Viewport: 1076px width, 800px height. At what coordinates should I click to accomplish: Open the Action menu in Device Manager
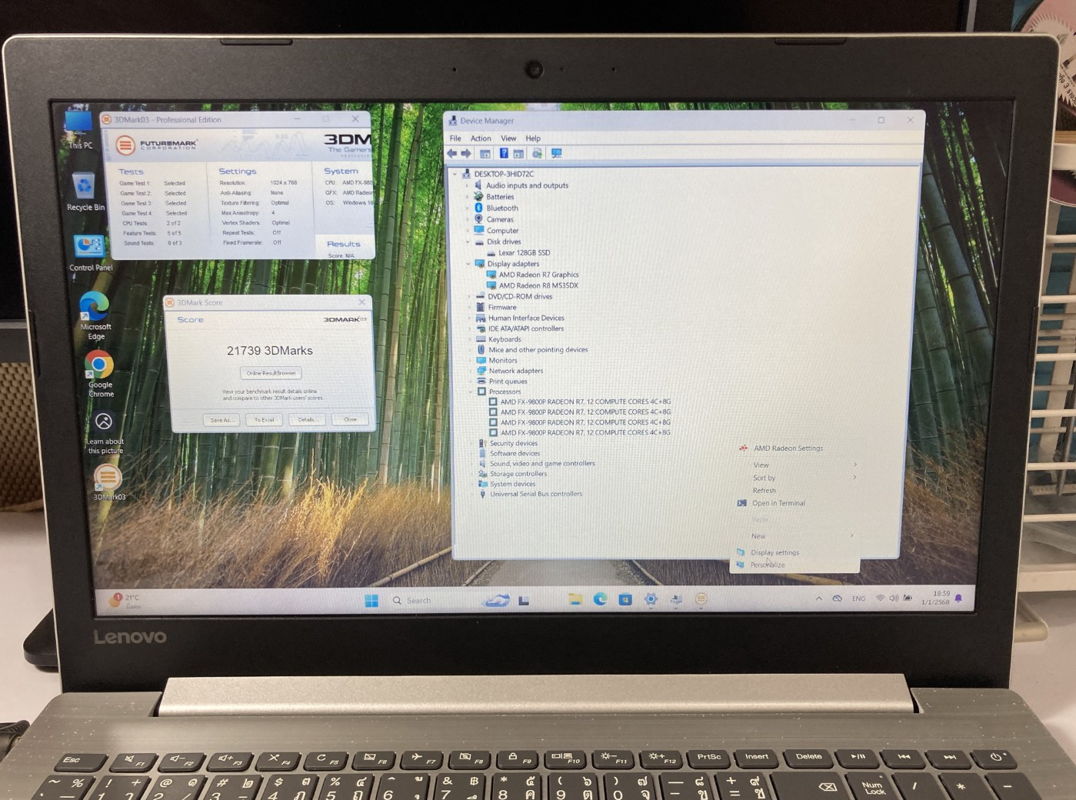(481, 138)
